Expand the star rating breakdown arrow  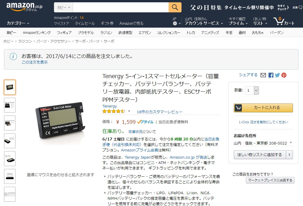click(129, 111)
